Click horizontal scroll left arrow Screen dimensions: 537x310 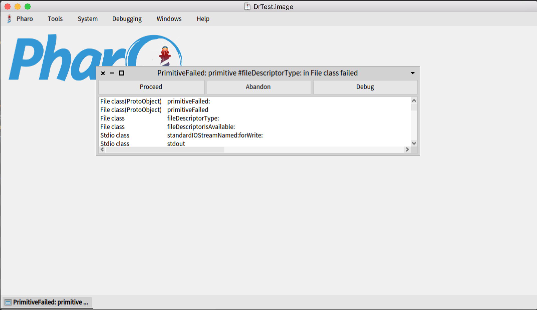point(102,149)
